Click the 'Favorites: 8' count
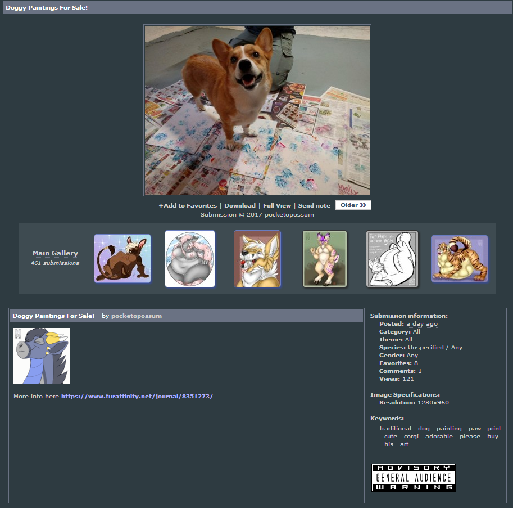 [398, 363]
